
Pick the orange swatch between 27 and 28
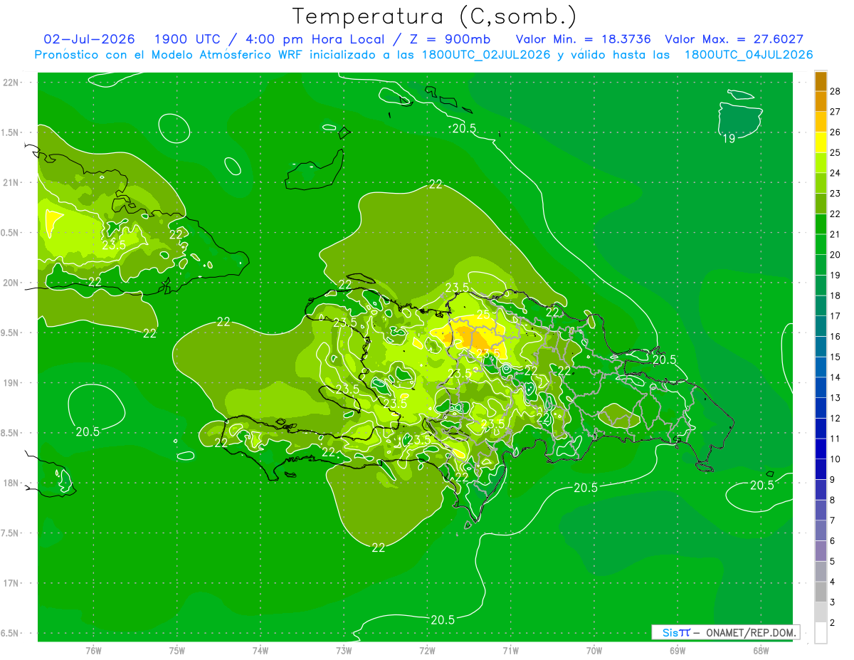pyautogui.click(x=821, y=101)
